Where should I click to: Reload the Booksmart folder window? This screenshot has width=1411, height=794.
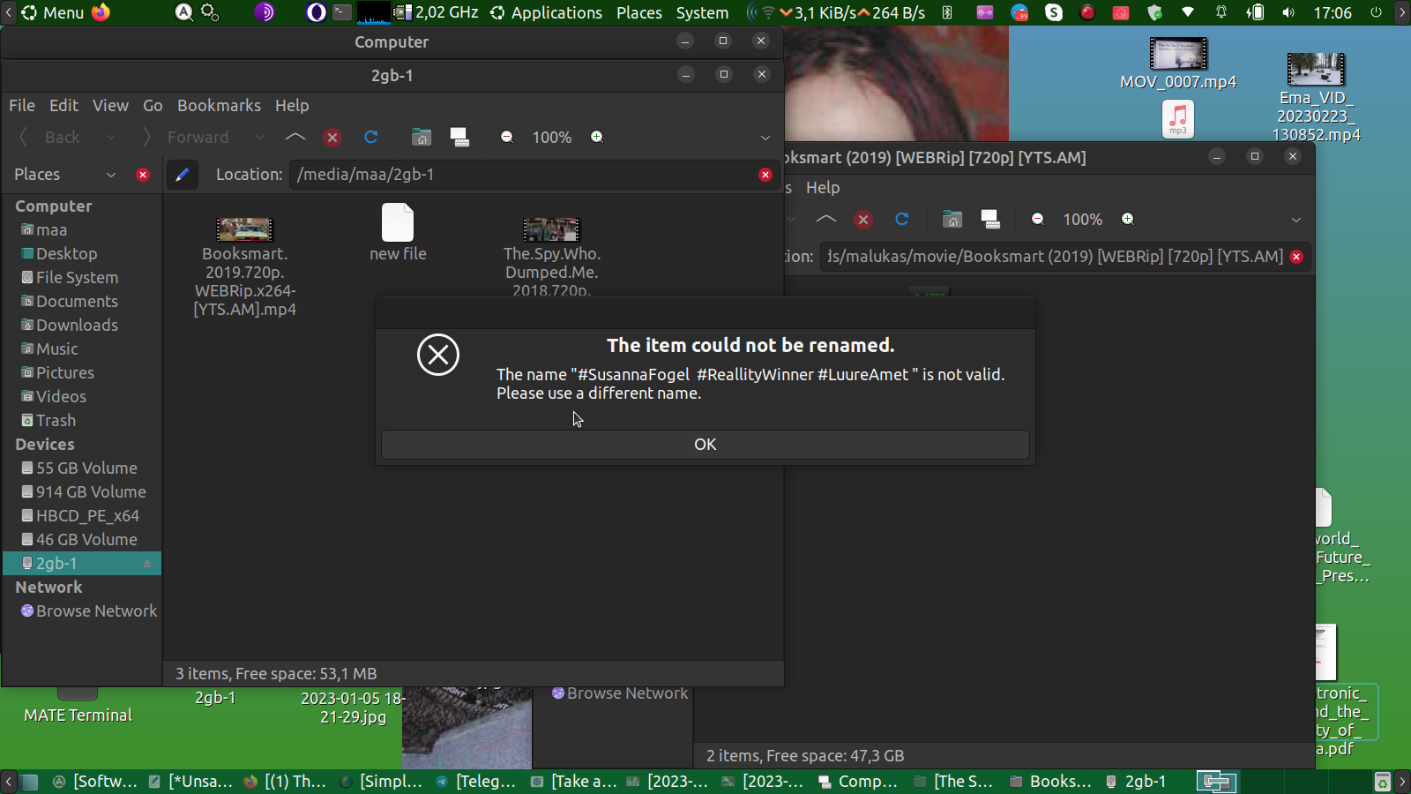[901, 220]
